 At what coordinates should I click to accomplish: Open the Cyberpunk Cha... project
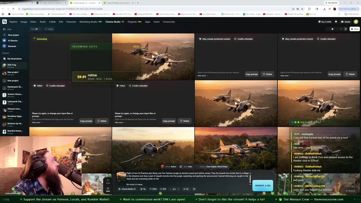click(x=14, y=102)
